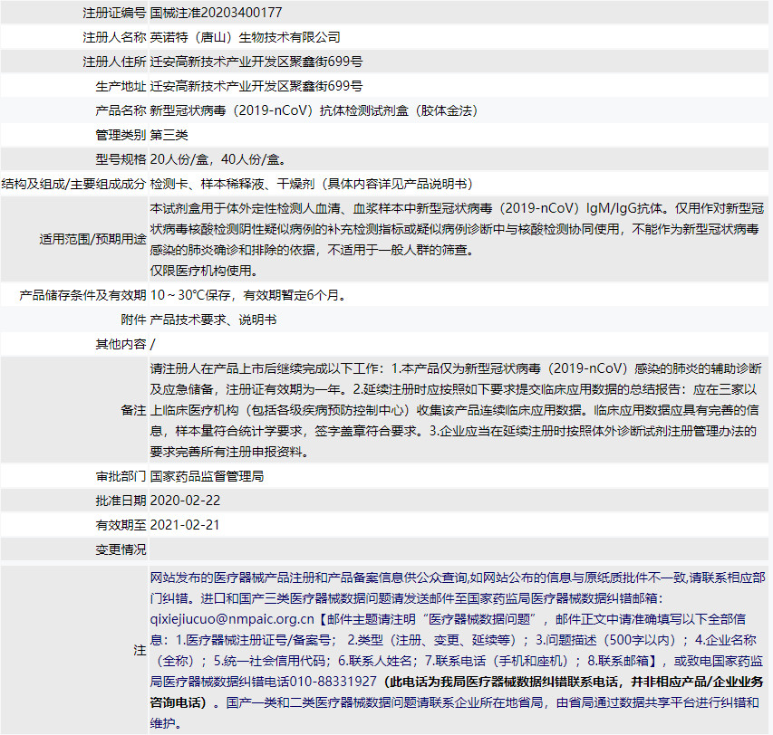This screenshot has width=773, height=735.
Task: Select the approval date "2020-02-22"
Action: pos(186,501)
